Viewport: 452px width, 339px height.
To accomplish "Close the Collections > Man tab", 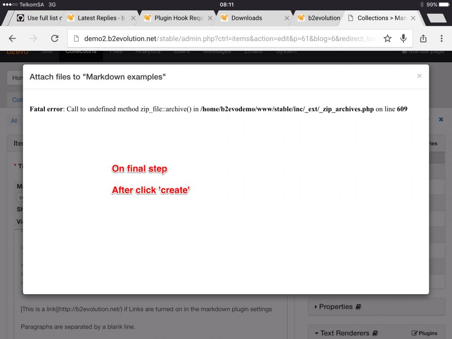I will [x=413, y=18].
